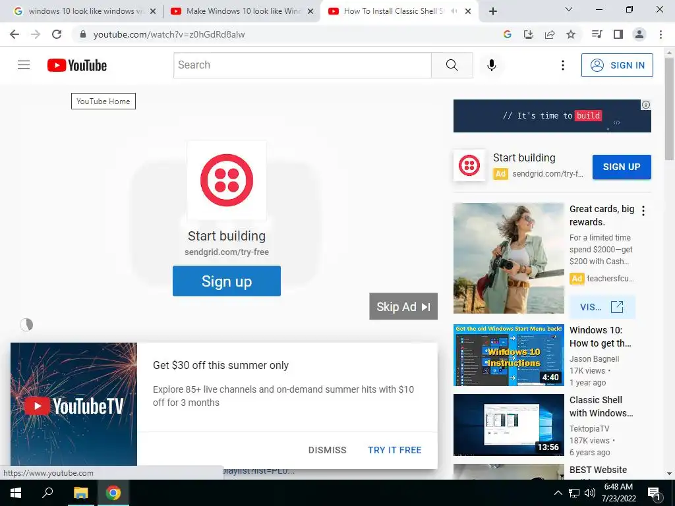Click DISMISS on YouTube TV promo
Viewport: 675px width, 506px height.
pyautogui.click(x=327, y=450)
